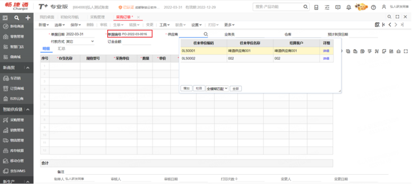This screenshot has height=184, width=416.
Task: Open 详细 link for 0LS0001 row
Action: coord(326,51)
